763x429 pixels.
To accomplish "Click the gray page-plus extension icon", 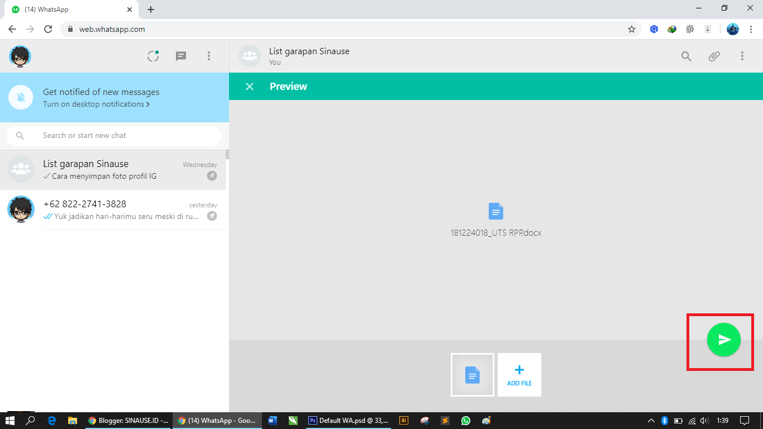I will coord(708,29).
